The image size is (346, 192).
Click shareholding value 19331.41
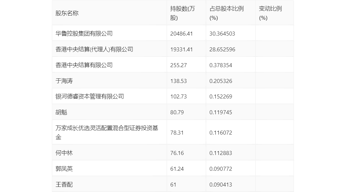pyautogui.click(x=181, y=50)
